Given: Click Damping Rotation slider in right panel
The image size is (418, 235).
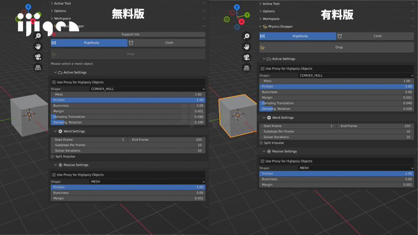Looking at the screenshot, I should pyautogui.click(x=336, y=109).
